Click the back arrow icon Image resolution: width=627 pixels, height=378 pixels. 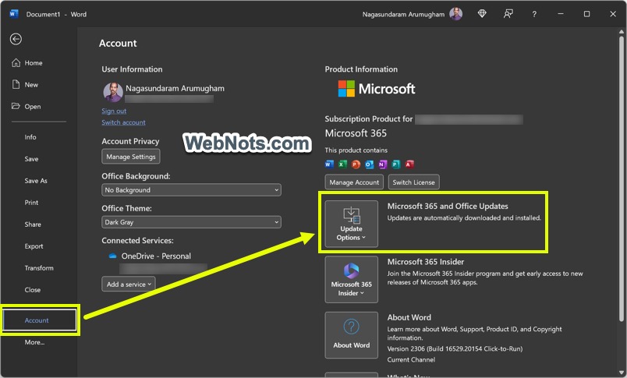tap(16, 39)
